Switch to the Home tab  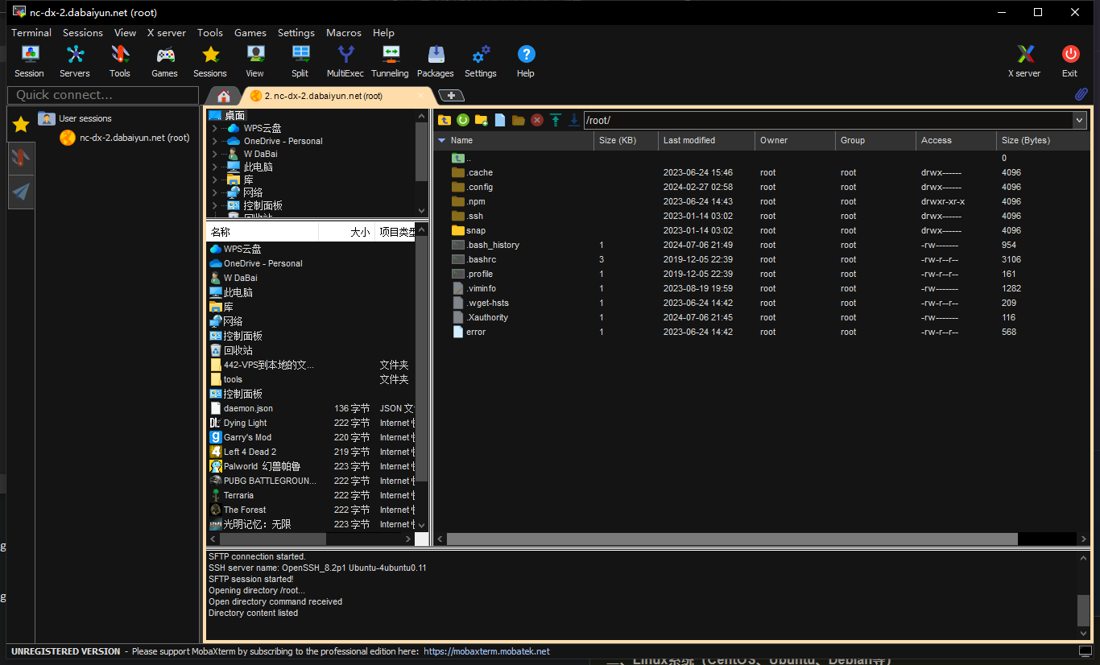point(224,96)
